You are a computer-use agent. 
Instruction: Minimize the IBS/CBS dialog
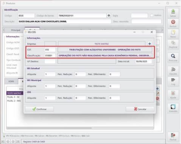[x=135, y=32]
